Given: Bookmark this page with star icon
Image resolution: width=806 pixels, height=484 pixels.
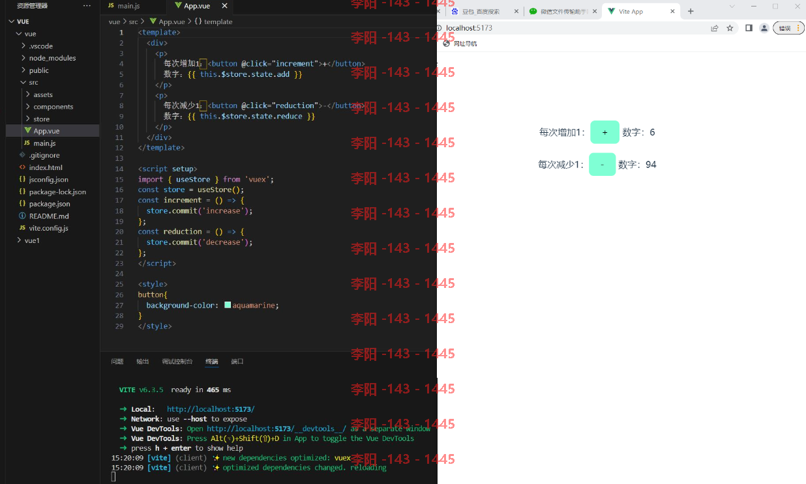Looking at the screenshot, I should (x=730, y=28).
